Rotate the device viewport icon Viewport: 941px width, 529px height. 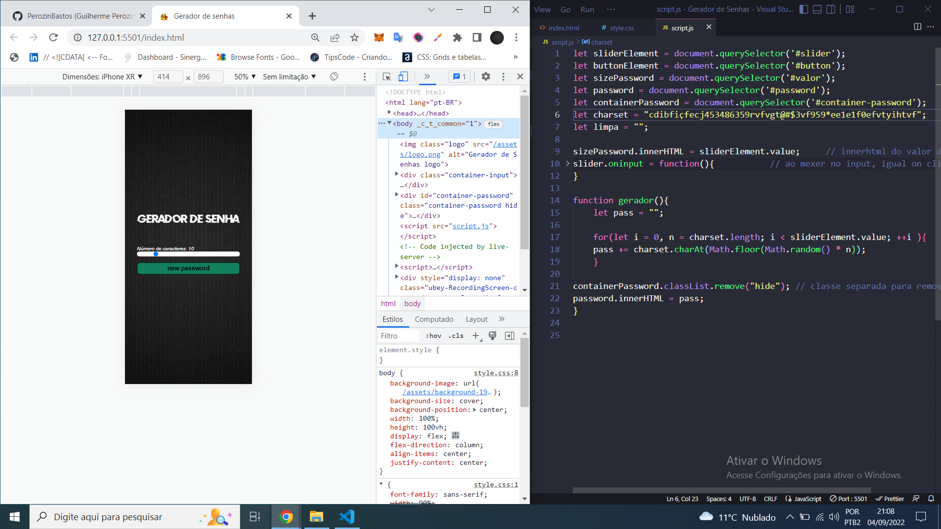[334, 76]
